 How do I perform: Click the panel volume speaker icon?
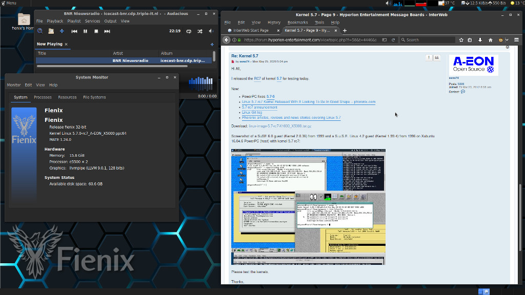[x=389, y=3]
